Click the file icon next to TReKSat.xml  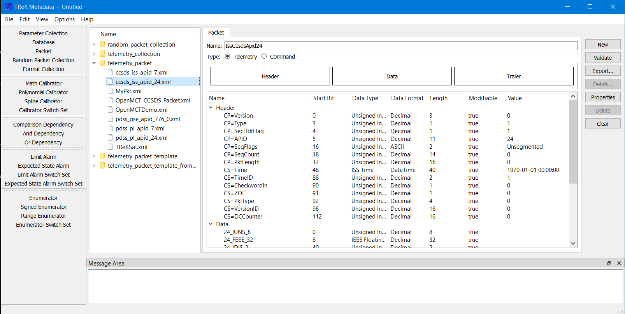[110, 147]
